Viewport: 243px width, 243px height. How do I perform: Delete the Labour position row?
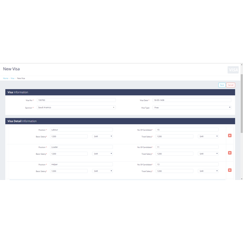click(229, 135)
